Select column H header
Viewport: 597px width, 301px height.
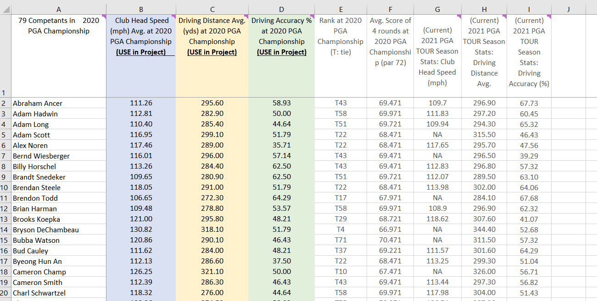pyautogui.click(x=484, y=9)
